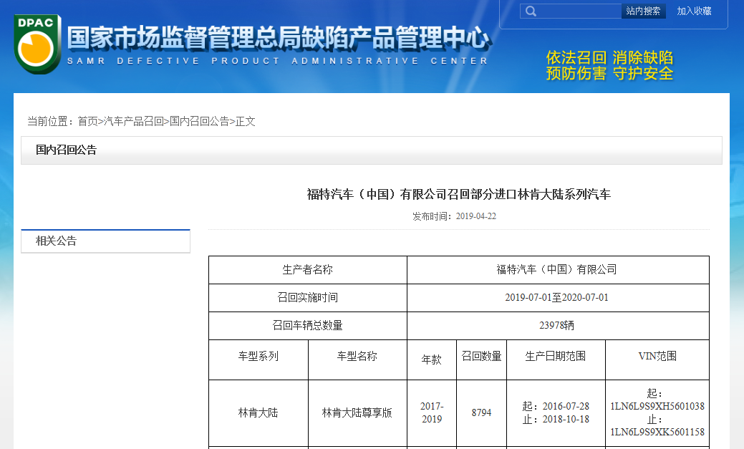Click the slogan 预防伤害 守护安全
The image size is (744, 449).
[609, 74]
